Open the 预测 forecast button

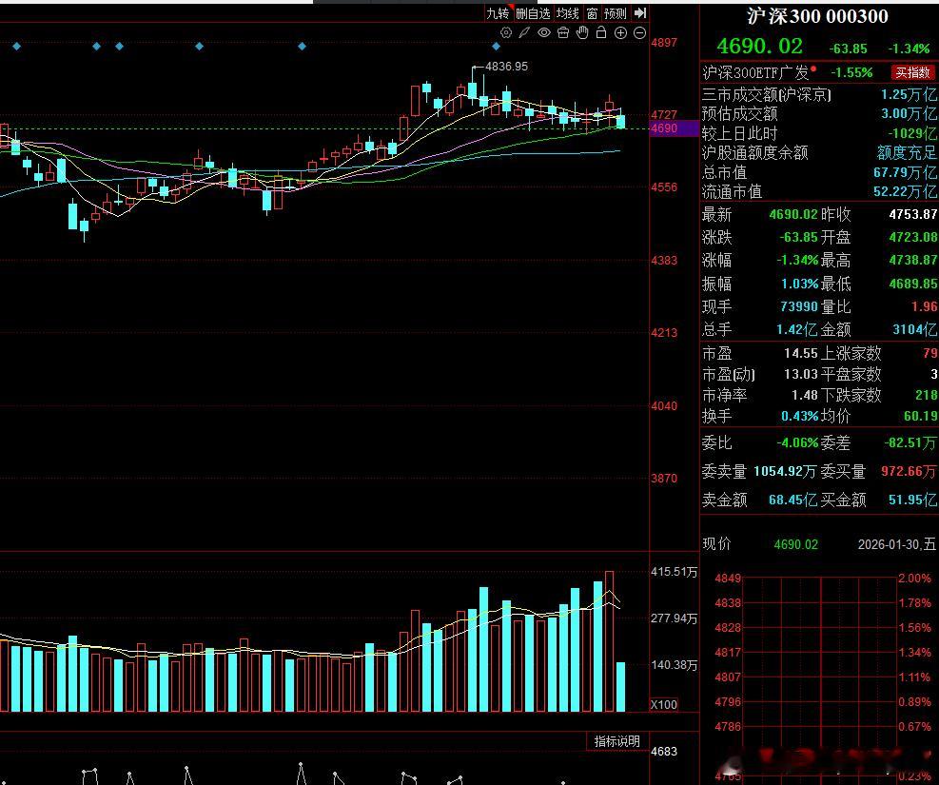[x=615, y=13]
